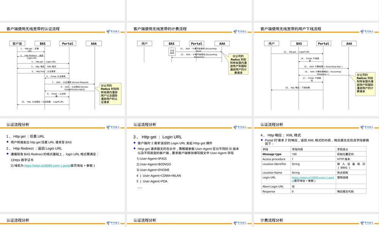The width and height of the screenshot is (379, 227).
Task: Follow the wlan.ct10000.com link in the Login URL table row
Action: [x=313, y=179]
